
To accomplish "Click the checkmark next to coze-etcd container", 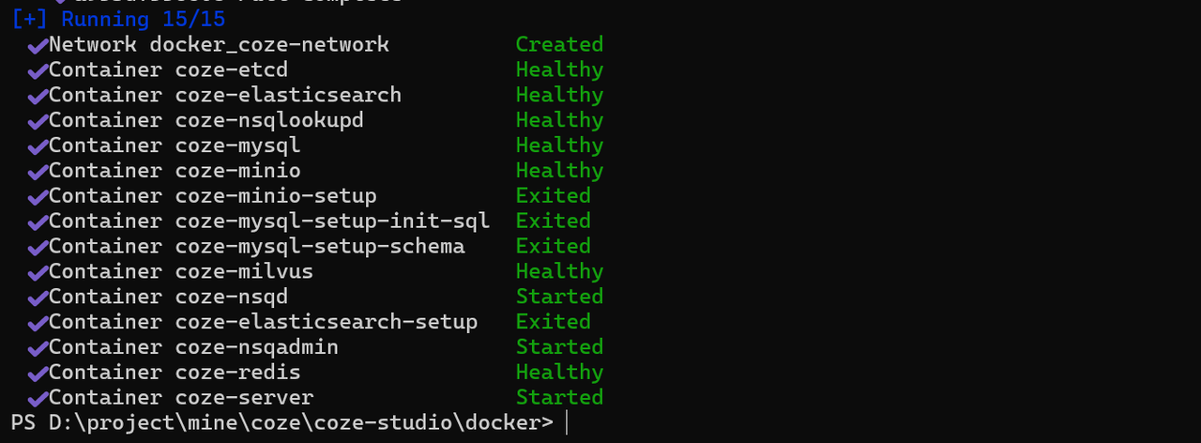I will (x=38, y=70).
